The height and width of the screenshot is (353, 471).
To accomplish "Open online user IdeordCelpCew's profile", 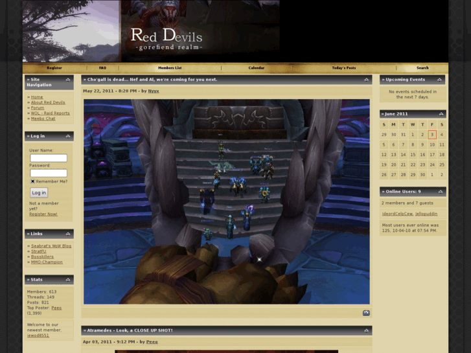I will click(397, 214).
